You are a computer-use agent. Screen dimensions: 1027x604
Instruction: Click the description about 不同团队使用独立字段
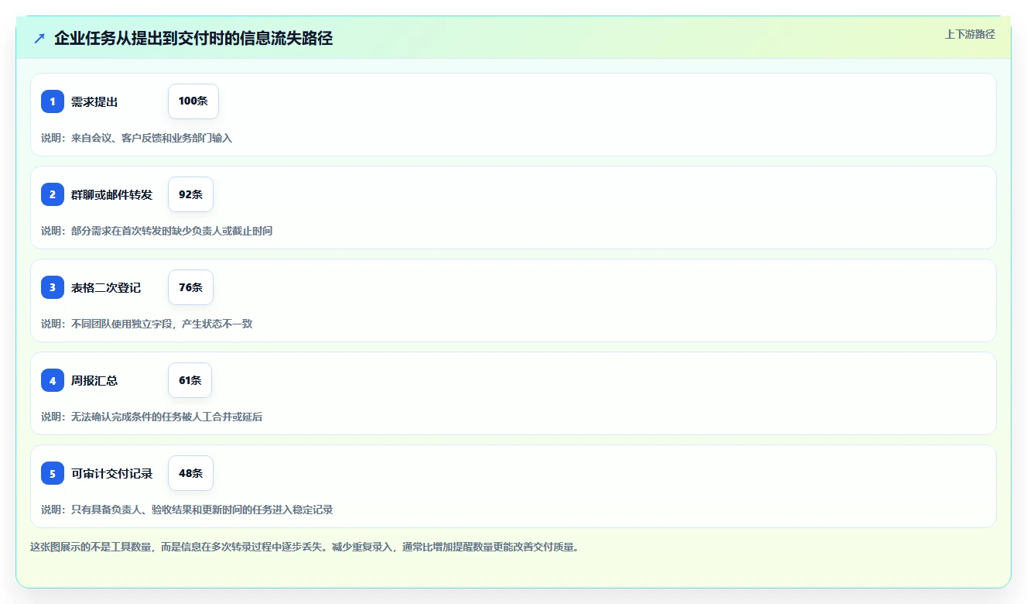[147, 324]
